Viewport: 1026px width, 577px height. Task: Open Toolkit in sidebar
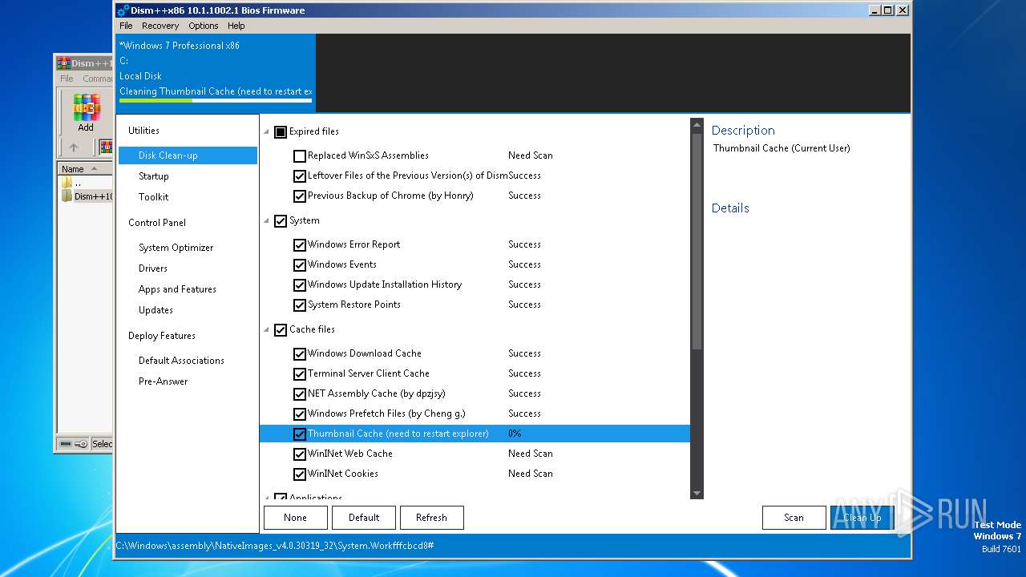(154, 197)
